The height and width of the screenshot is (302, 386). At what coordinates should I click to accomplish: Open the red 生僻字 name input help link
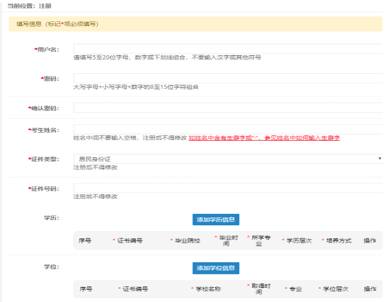click(264, 138)
